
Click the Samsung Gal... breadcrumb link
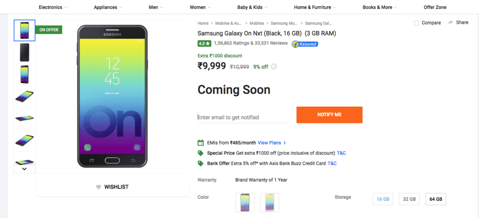tap(318, 23)
